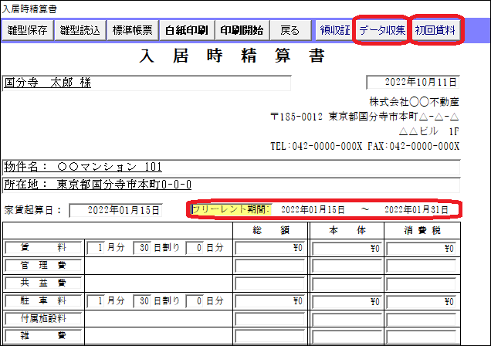This screenshot has height=346, width=491.
Task: Click the データ収集 button
Action: [381, 31]
